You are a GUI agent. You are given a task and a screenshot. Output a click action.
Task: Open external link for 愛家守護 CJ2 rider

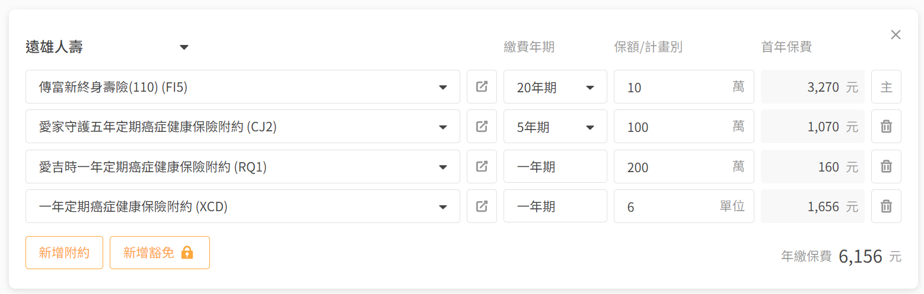[482, 127]
